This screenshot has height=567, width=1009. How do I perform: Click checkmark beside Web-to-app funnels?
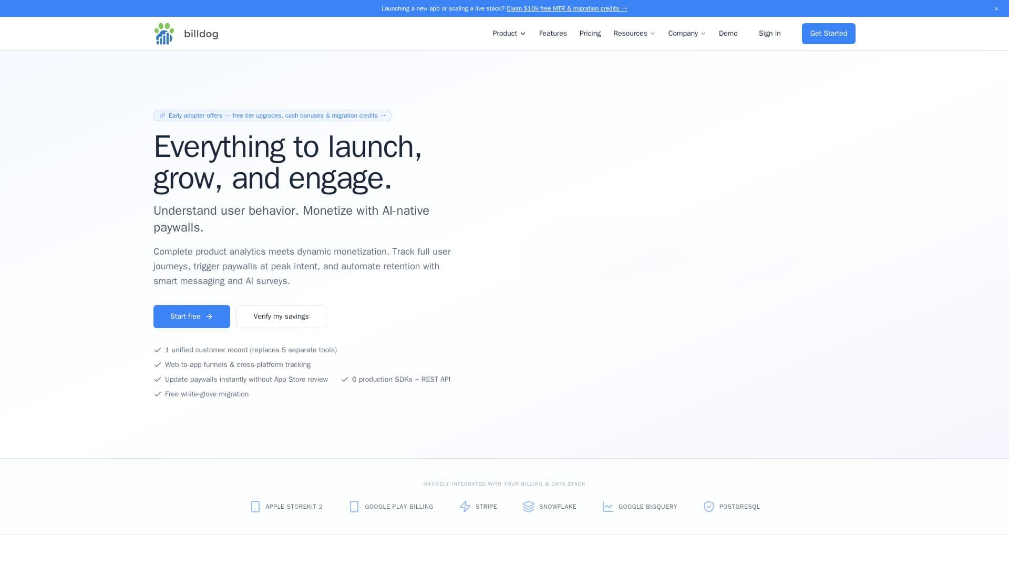coord(157,365)
